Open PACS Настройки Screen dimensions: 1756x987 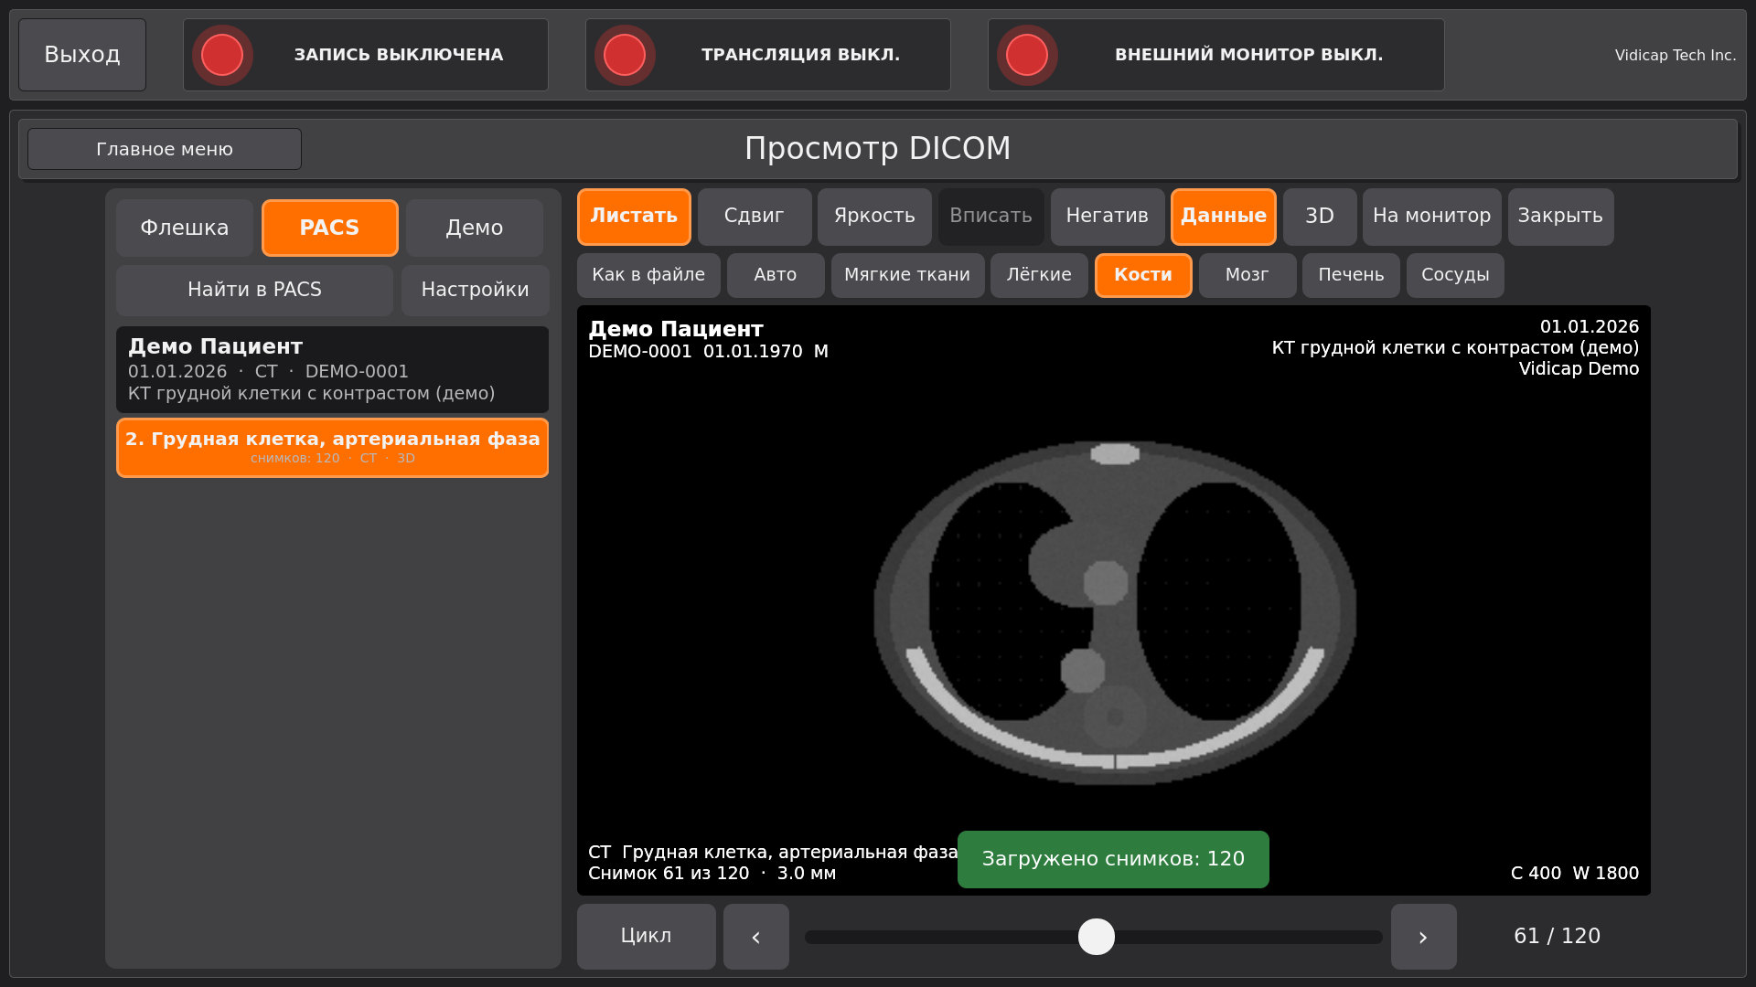476,290
